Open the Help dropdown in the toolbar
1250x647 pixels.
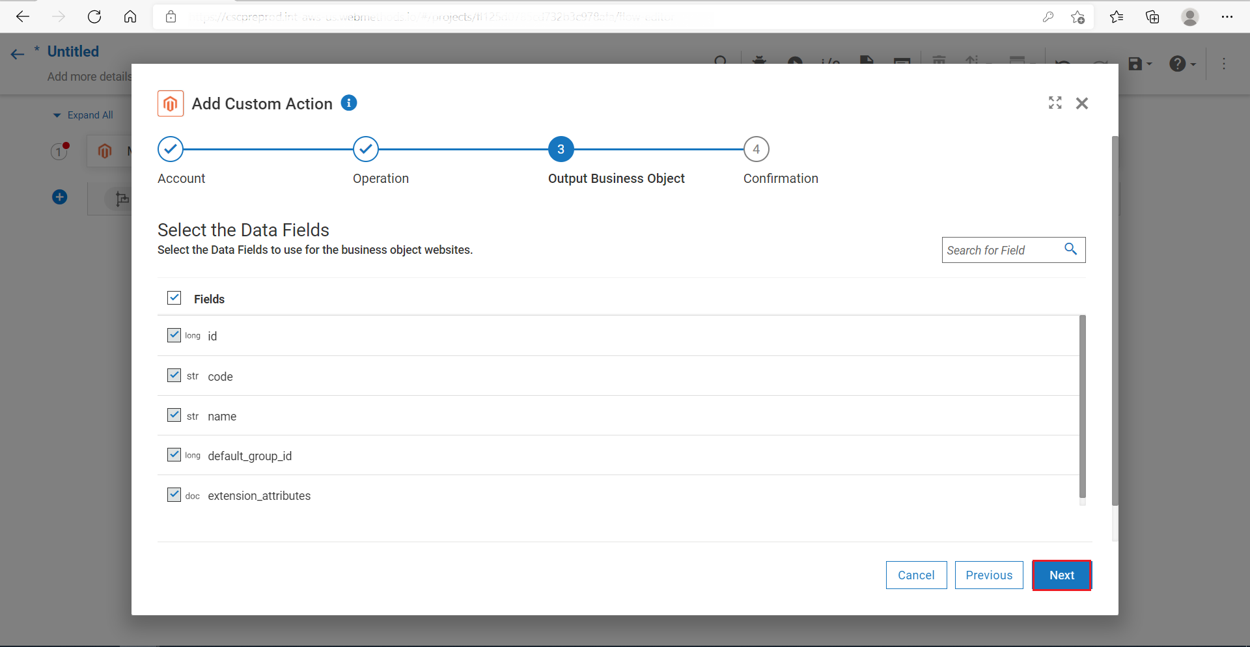point(1183,64)
